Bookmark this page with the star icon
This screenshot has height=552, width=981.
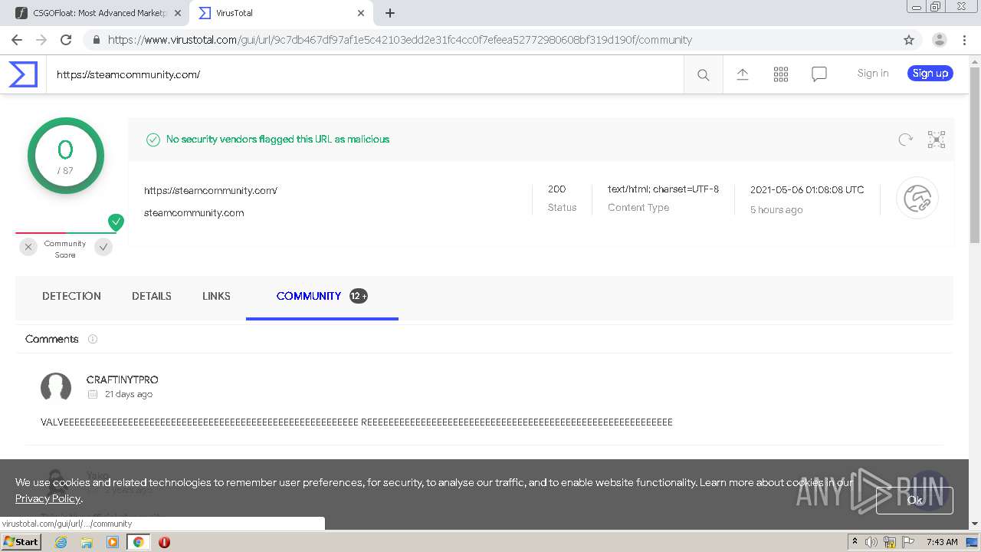coord(909,40)
